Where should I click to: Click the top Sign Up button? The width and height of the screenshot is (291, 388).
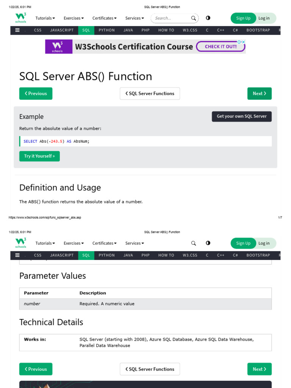pyautogui.click(x=243, y=18)
